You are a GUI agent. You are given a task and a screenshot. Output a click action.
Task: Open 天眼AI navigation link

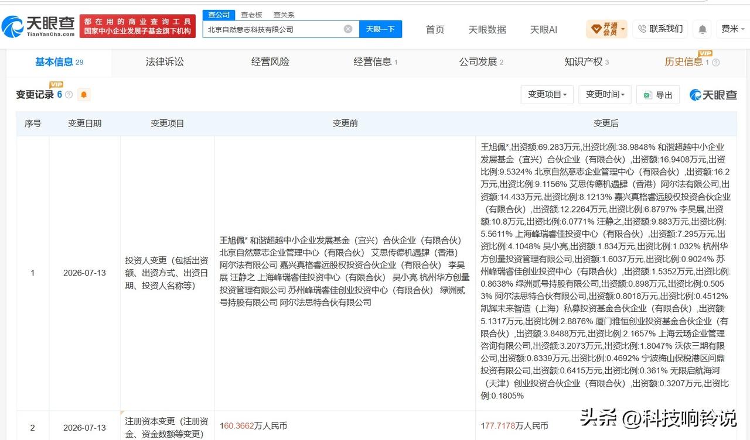click(543, 29)
